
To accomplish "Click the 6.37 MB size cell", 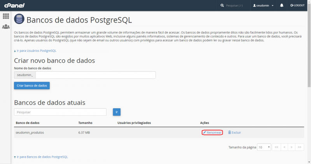I will (84, 132).
